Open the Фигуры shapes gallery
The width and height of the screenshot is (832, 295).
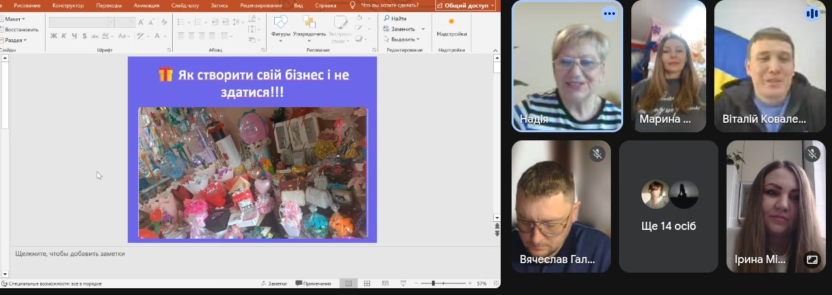(280, 25)
